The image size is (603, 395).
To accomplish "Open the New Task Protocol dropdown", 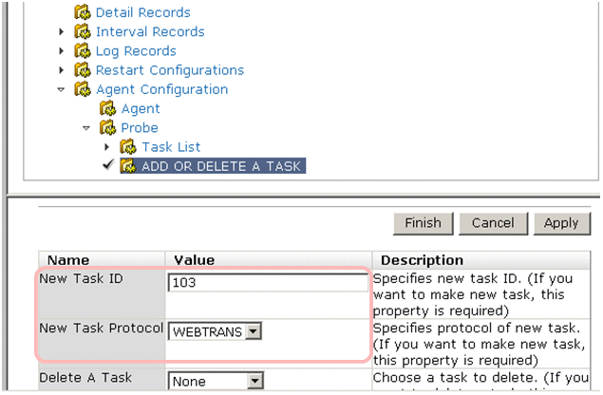I will click(x=252, y=331).
